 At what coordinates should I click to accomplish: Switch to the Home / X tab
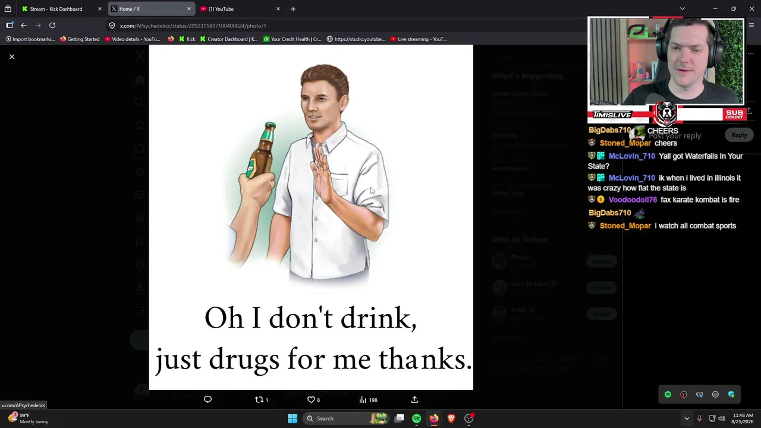[x=151, y=9]
